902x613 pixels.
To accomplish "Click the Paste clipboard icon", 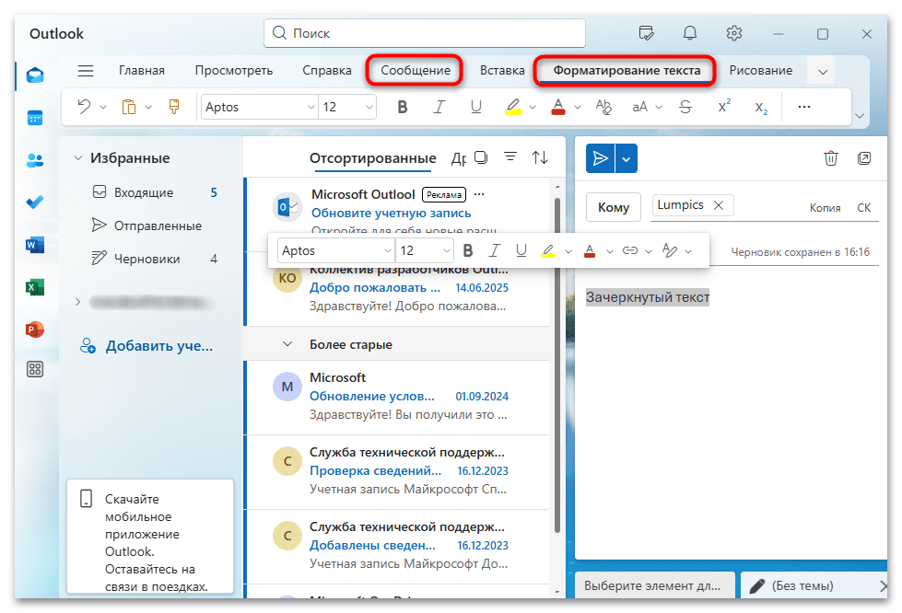I will tap(129, 107).
